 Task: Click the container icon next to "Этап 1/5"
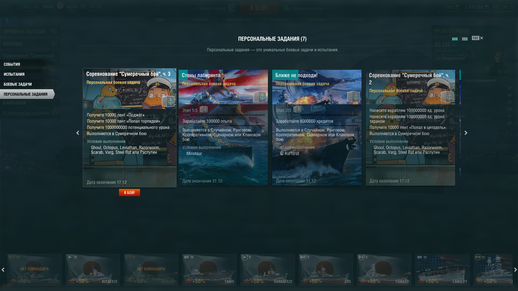204,109
